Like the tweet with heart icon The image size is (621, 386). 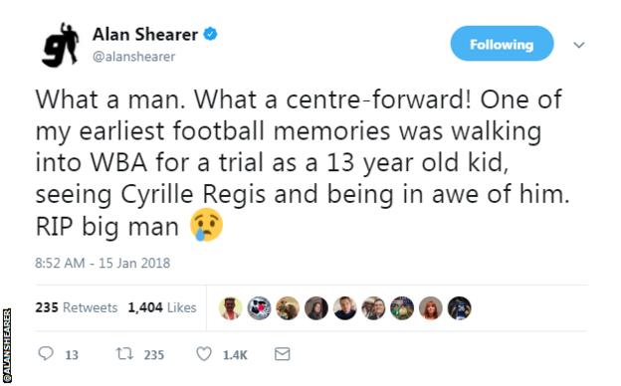point(204,354)
